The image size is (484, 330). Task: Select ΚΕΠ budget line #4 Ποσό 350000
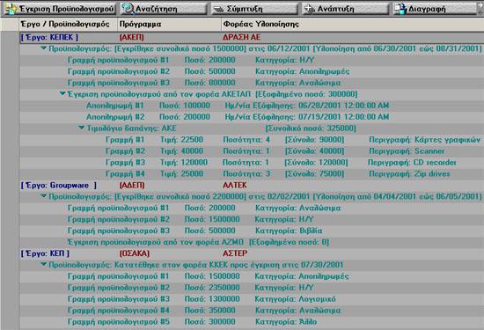point(252,311)
